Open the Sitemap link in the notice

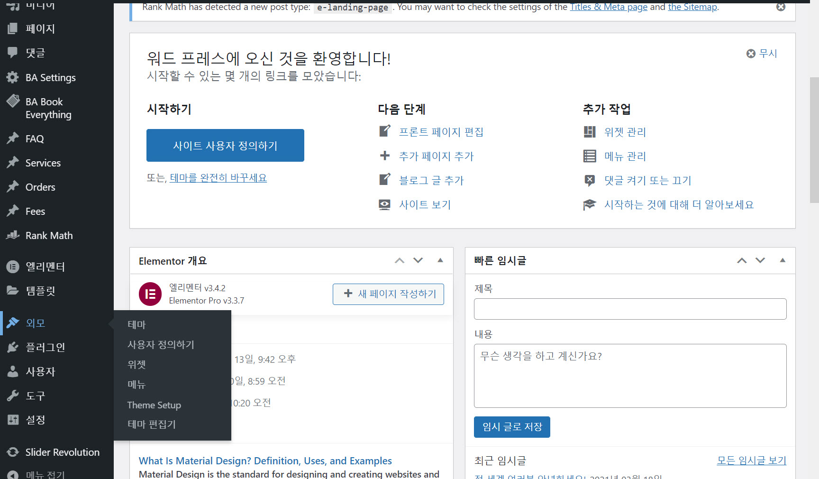point(692,7)
